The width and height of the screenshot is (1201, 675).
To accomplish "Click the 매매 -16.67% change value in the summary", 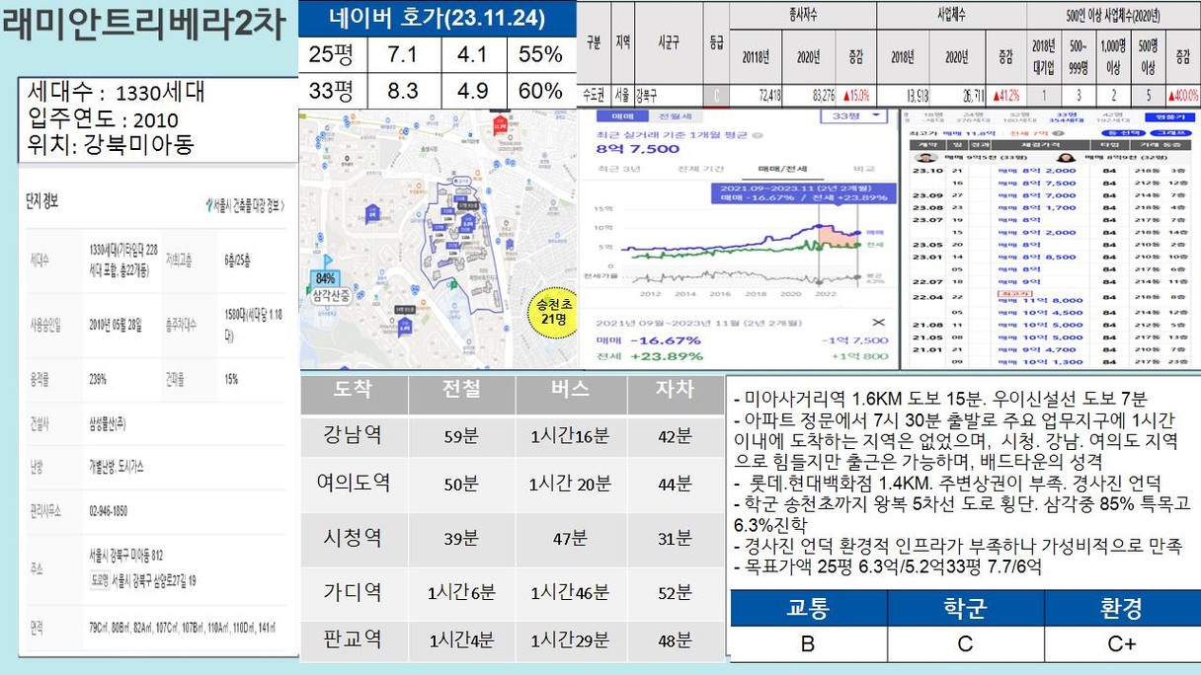I will click(664, 339).
